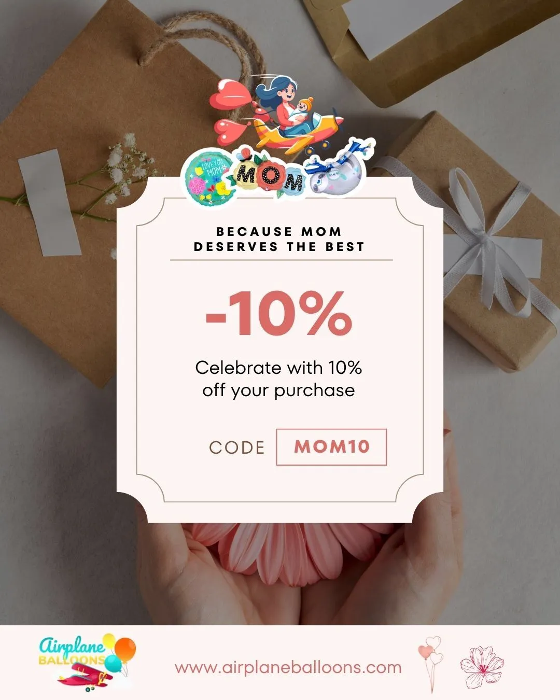Screen dimensions: 560x700
Task: Select the CODE label text
Action: click(x=237, y=447)
